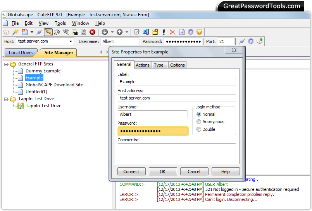Select the TappIn Test Drive child item
This screenshot has height=211, width=312.
click(x=43, y=106)
